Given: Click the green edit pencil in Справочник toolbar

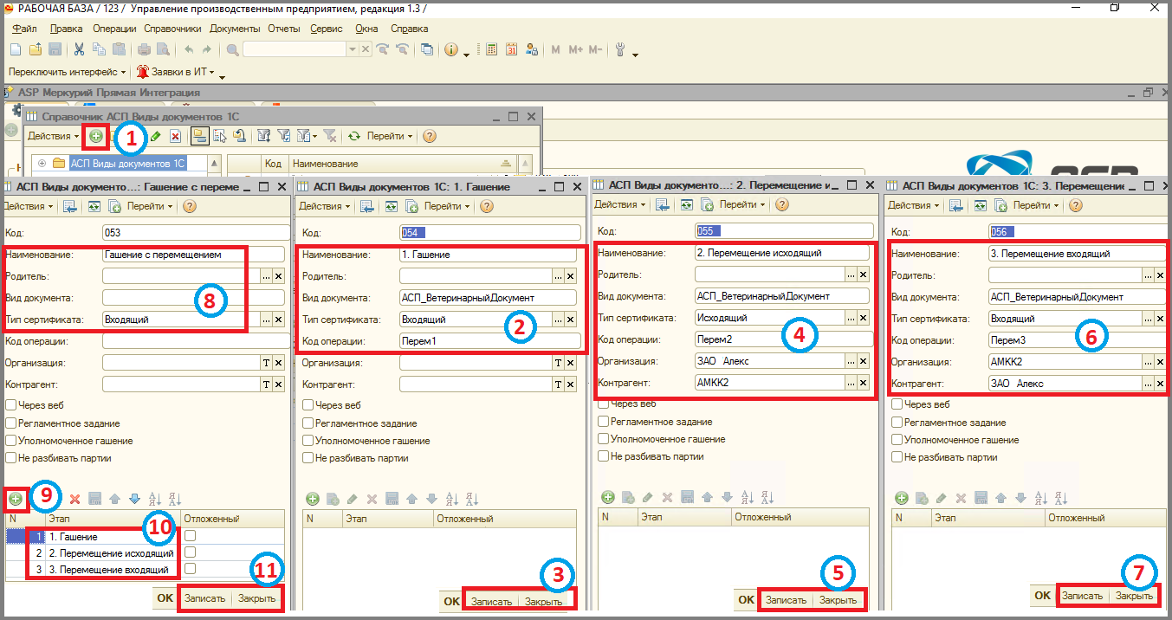Looking at the screenshot, I should 155,136.
